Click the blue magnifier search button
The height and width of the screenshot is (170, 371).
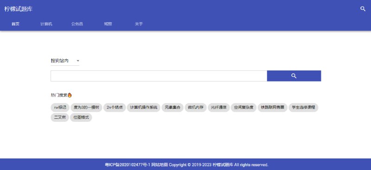click(x=294, y=76)
